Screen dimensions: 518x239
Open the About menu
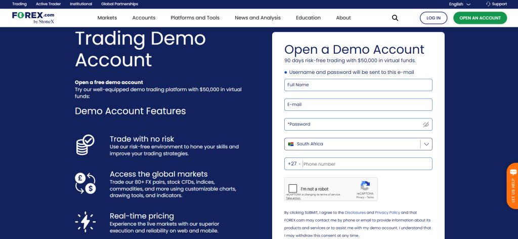coord(343,18)
